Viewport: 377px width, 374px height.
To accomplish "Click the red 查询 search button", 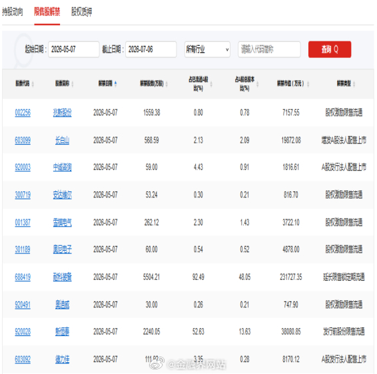I will click(330, 49).
